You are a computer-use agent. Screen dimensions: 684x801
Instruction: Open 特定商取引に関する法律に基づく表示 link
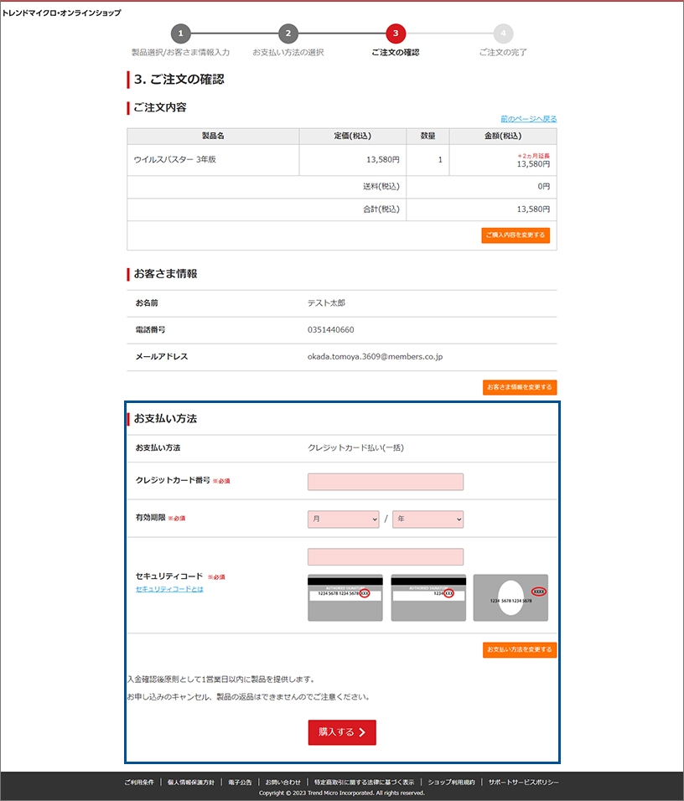[x=364, y=782]
